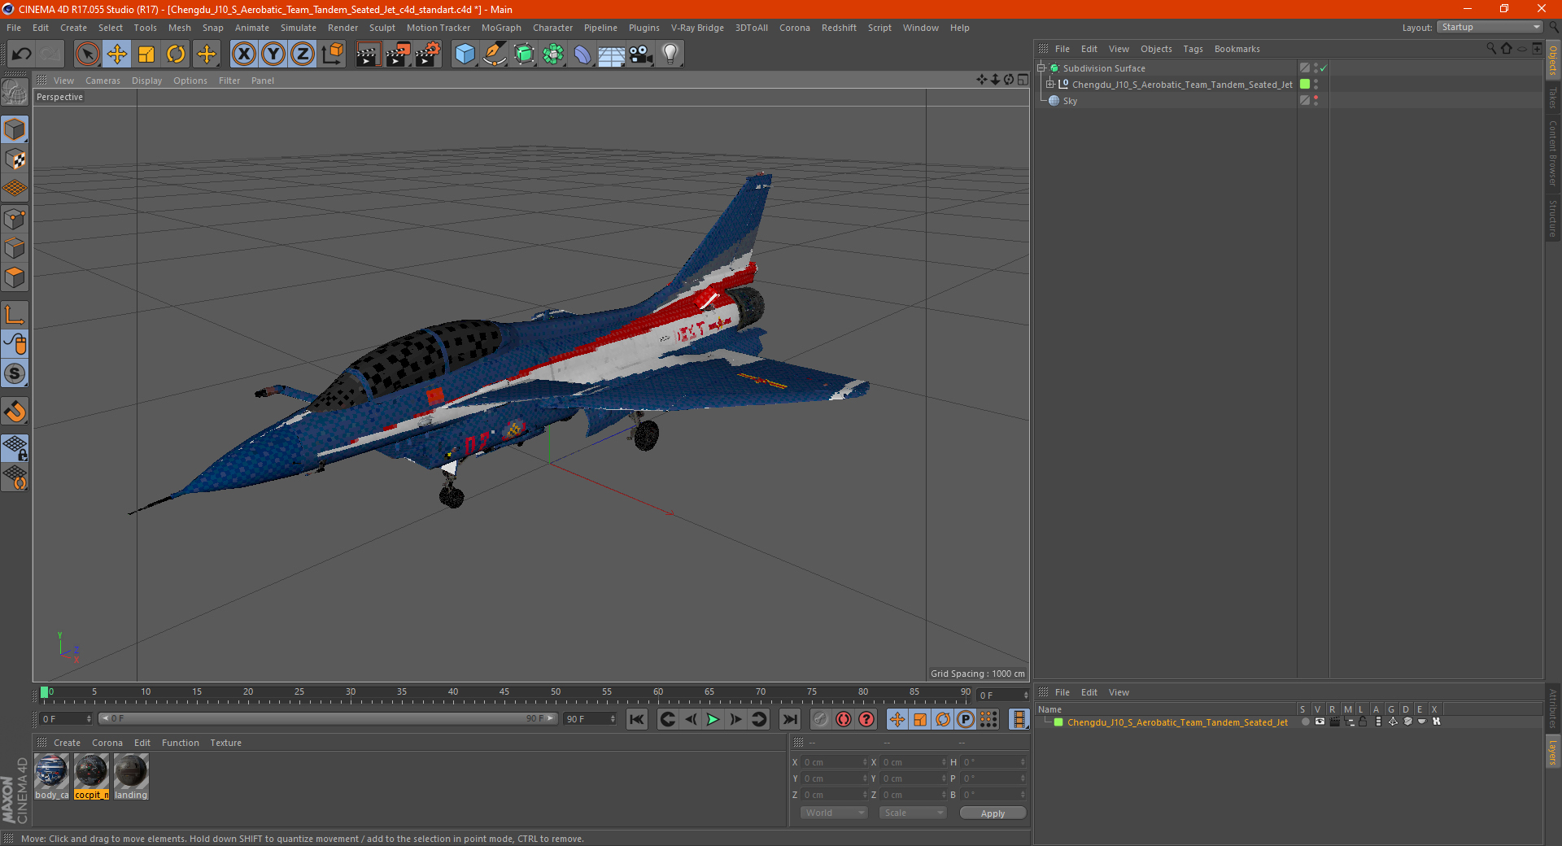Click green layer color in Layers panel

[x=1058, y=722]
